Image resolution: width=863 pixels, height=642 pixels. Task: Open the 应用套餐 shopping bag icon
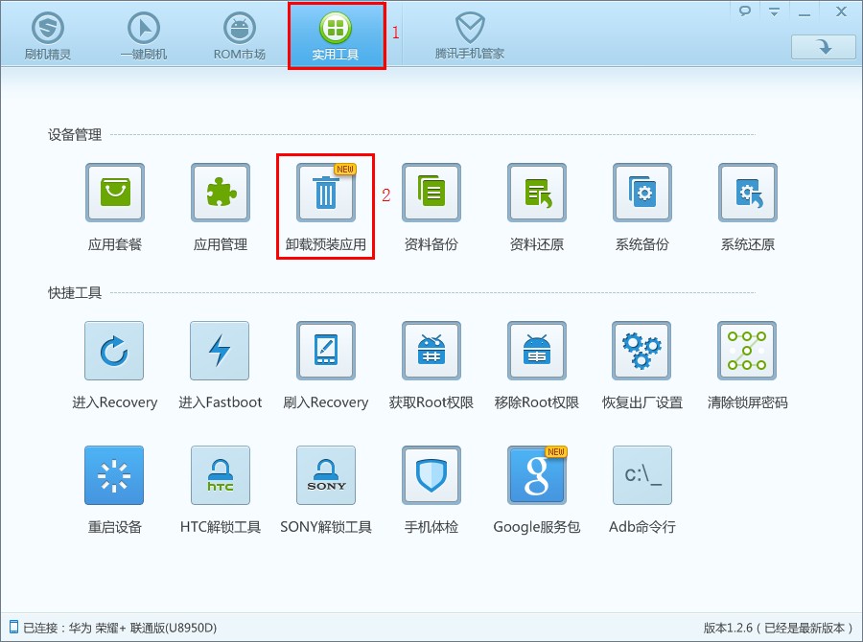tap(115, 193)
